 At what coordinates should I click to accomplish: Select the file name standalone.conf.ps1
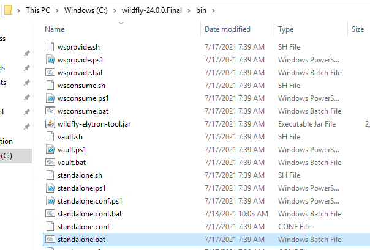[x=90, y=201]
